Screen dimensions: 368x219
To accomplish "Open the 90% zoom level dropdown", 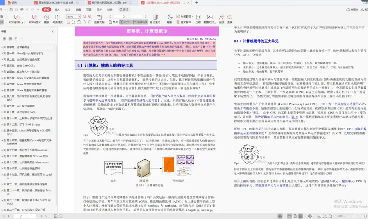I will (79, 16).
